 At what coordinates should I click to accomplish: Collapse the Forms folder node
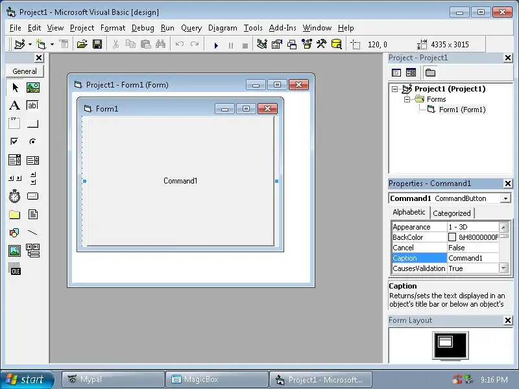point(407,99)
